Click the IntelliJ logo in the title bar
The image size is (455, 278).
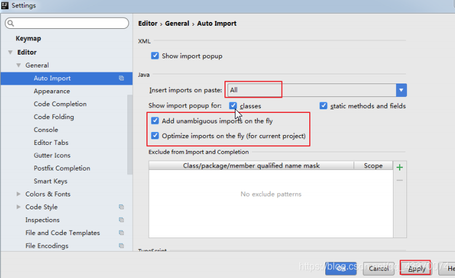tap(5, 5)
